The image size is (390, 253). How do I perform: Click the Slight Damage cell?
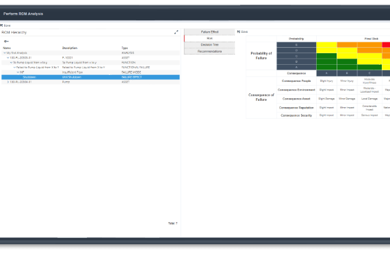point(326,99)
